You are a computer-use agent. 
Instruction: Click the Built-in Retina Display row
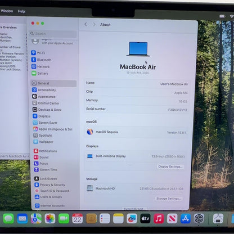tap(136, 156)
